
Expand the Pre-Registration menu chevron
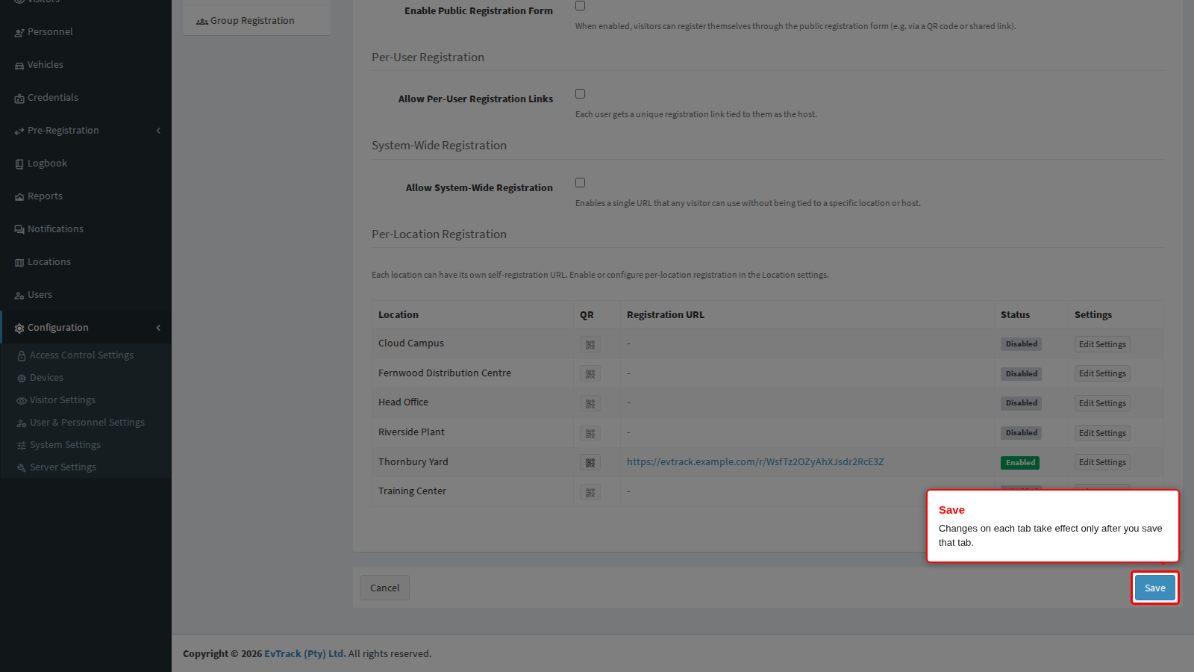pyautogui.click(x=158, y=131)
